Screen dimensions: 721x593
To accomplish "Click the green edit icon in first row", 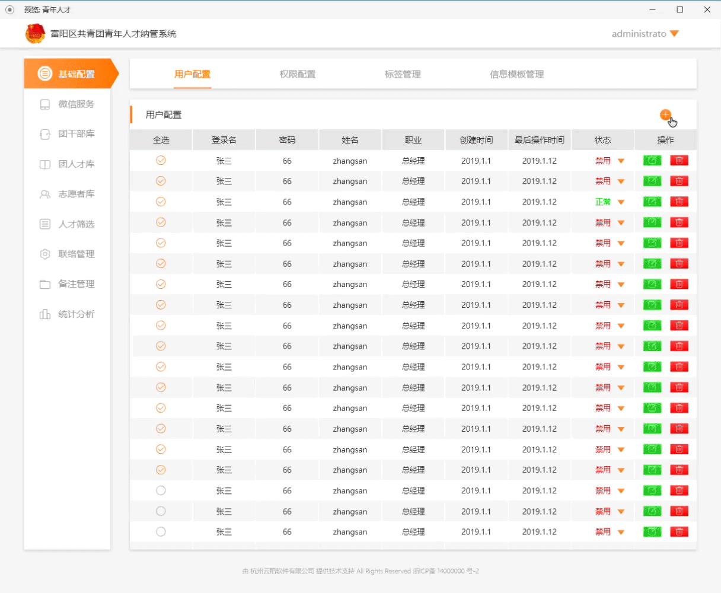I will (652, 161).
